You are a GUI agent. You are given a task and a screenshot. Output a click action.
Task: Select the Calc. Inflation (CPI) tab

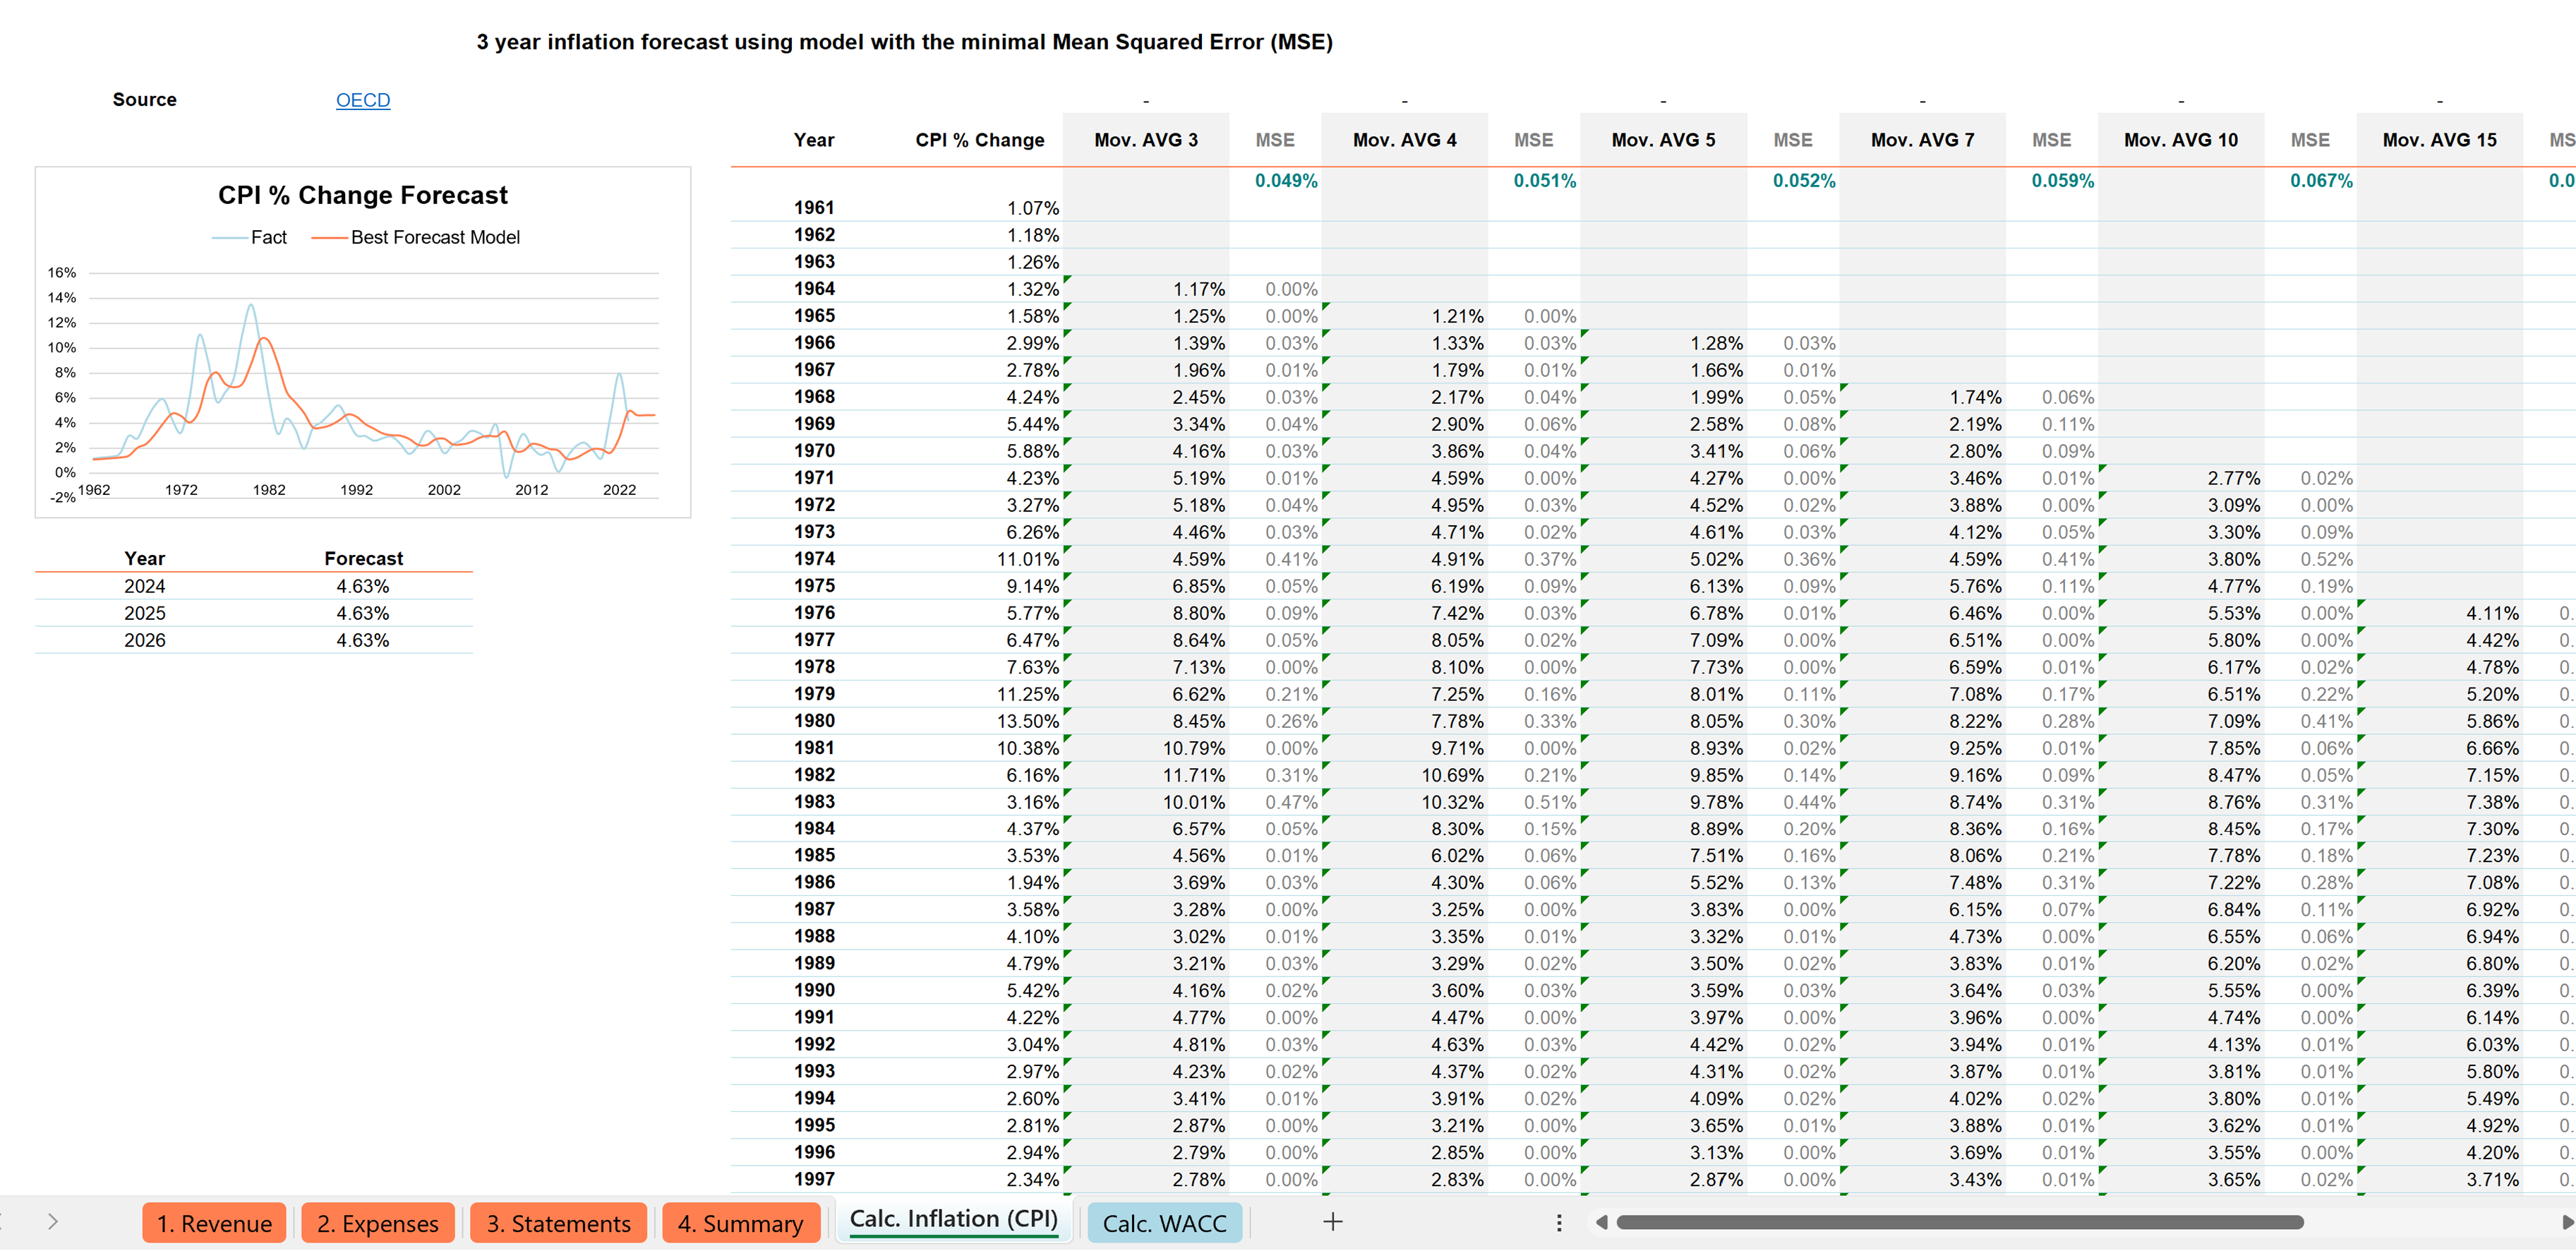coord(953,1219)
